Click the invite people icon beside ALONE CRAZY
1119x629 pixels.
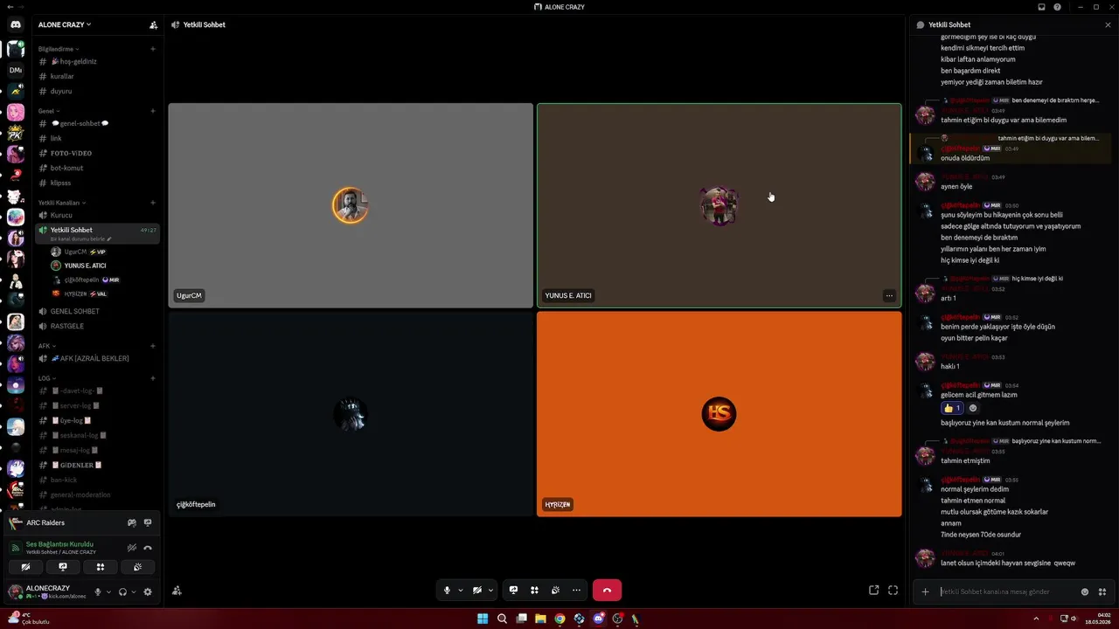point(153,24)
